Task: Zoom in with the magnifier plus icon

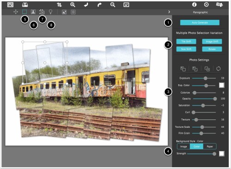Action: click(73, 5)
